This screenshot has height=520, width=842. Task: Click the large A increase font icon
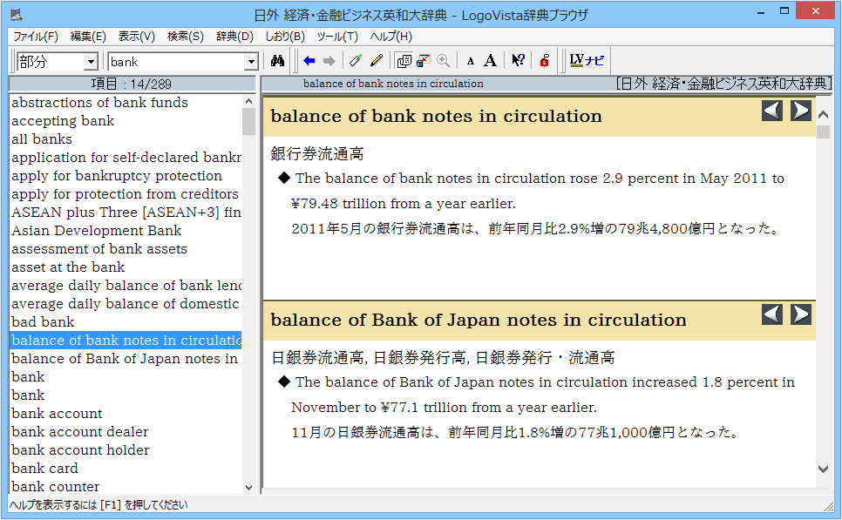click(491, 61)
